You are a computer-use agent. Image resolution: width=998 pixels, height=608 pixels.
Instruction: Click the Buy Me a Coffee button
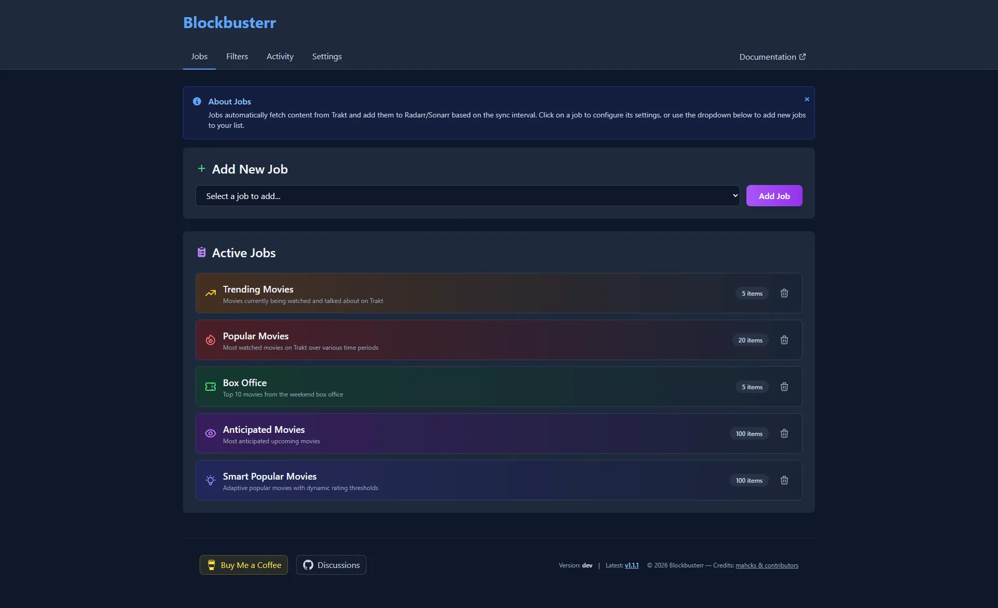244,565
